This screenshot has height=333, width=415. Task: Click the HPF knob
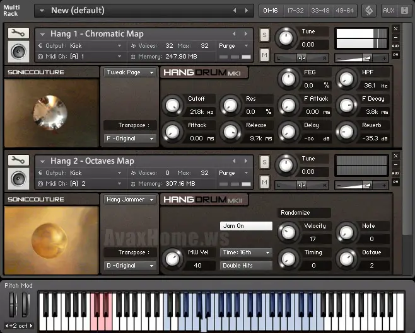point(346,79)
